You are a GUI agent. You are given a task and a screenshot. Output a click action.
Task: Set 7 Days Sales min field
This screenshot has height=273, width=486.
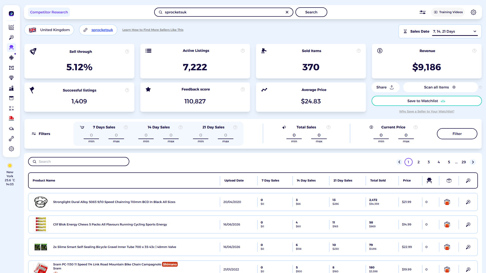(x=91, y=135)
